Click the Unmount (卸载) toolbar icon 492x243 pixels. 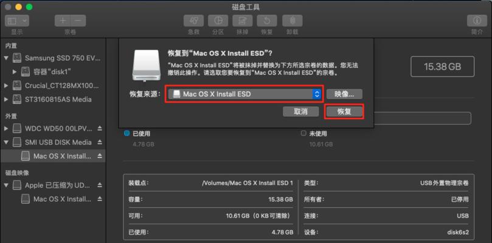pyautogui.click(x=293, y=21)
